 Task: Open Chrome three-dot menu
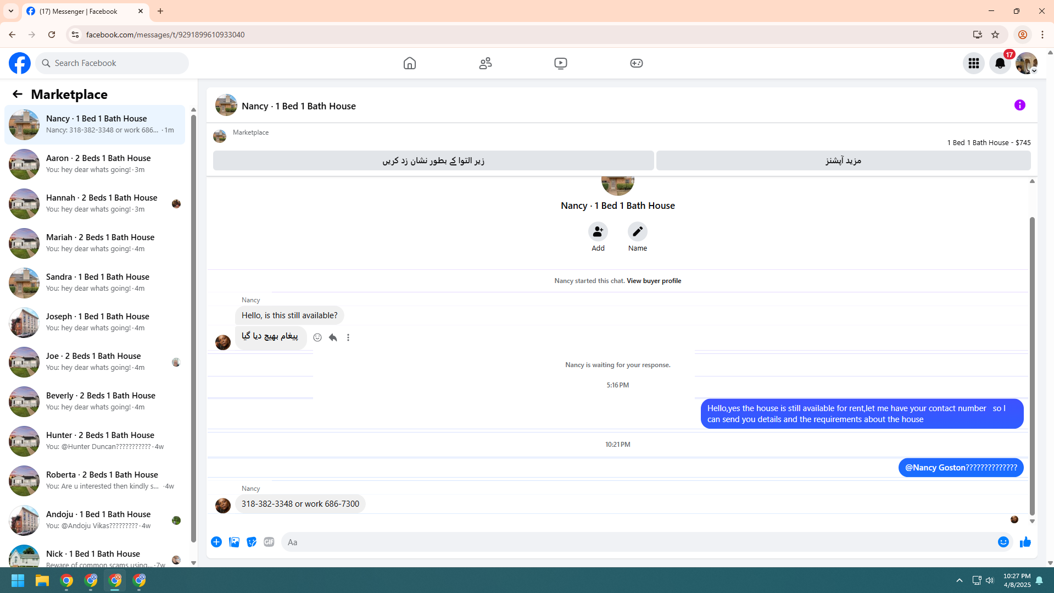point(1042,35)
